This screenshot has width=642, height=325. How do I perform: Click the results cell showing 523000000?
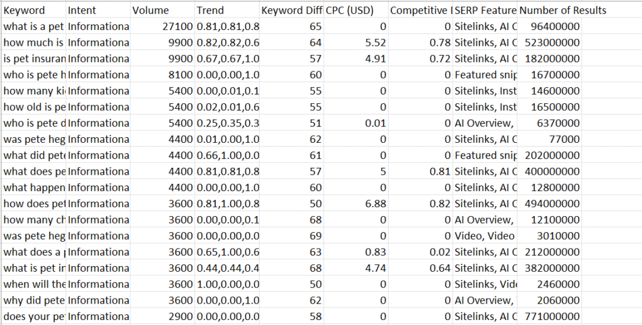coord(549,43)
